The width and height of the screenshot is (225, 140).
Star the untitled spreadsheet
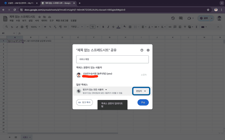point(40,16)
